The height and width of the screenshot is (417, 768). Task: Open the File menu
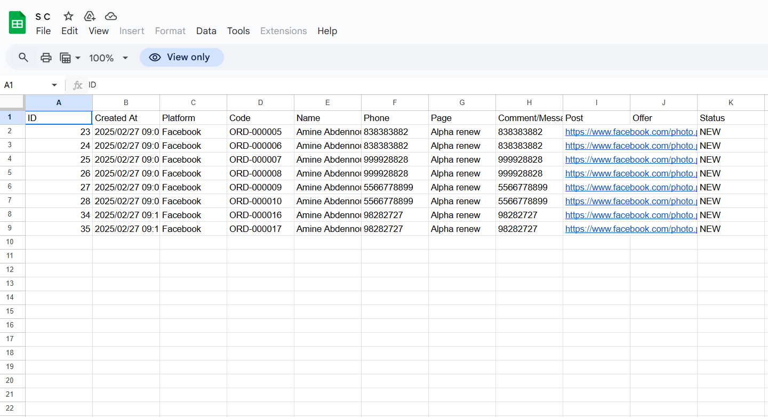43,31
